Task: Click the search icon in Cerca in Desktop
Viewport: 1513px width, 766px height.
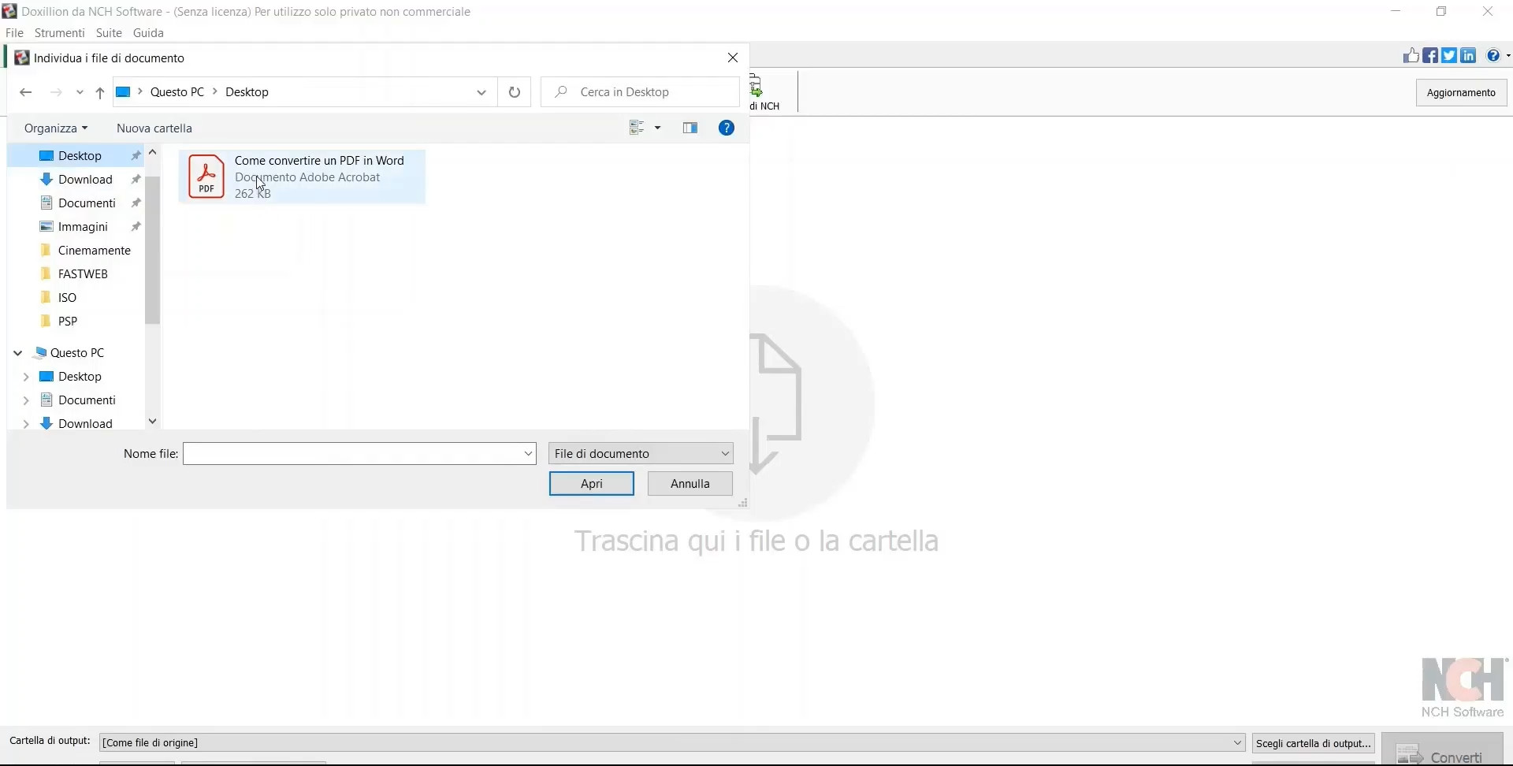Action: [559, 91]
